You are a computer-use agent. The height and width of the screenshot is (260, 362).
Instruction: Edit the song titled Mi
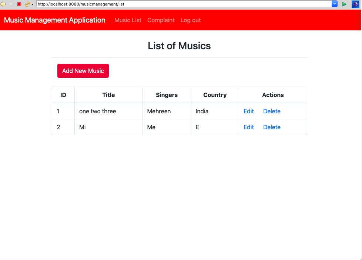[x=248, y=127]
